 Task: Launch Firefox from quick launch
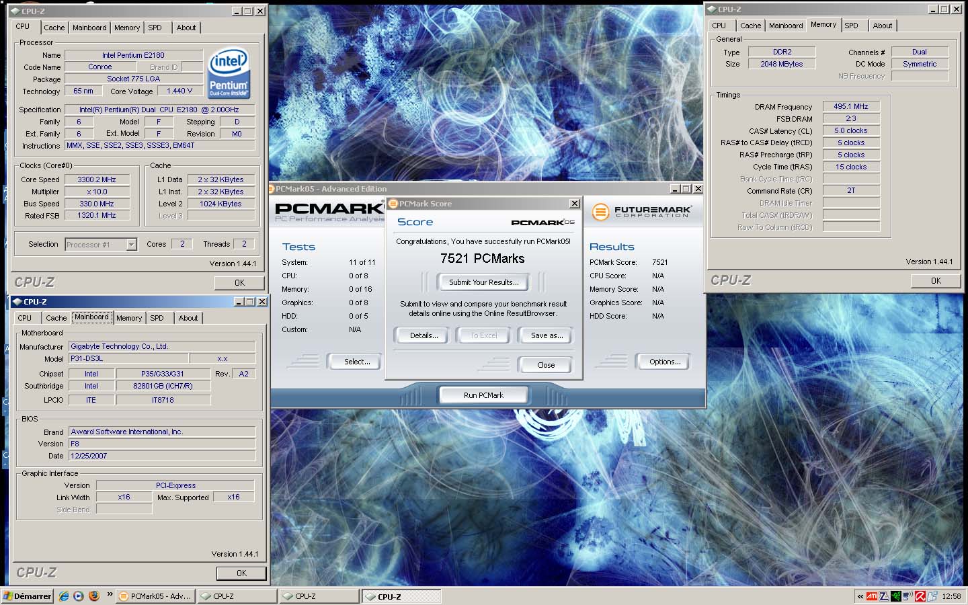pos(93,596)
